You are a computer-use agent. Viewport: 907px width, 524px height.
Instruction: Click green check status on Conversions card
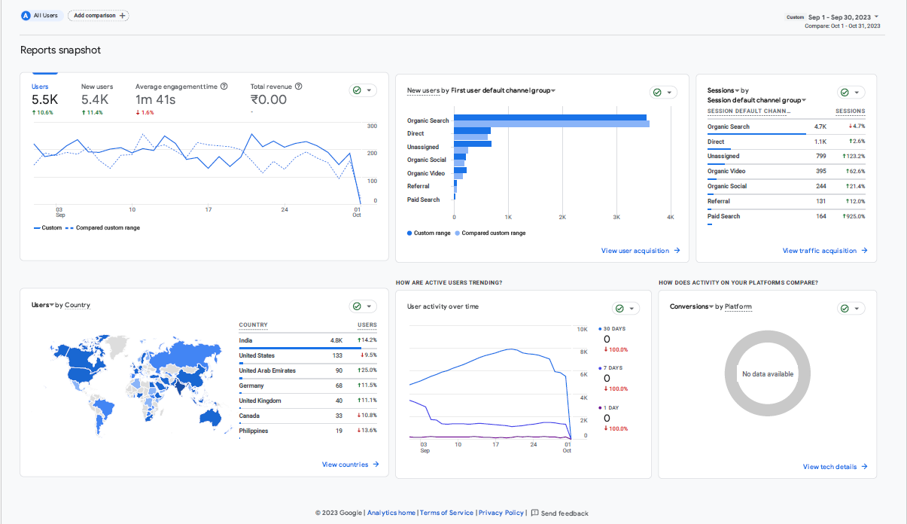[845, 309]
